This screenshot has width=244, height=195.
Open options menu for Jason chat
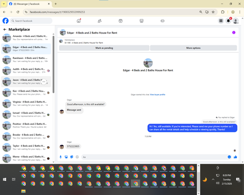coord(44,81)
